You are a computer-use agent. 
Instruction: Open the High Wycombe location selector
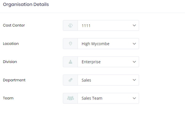click(x=108, y=44)
